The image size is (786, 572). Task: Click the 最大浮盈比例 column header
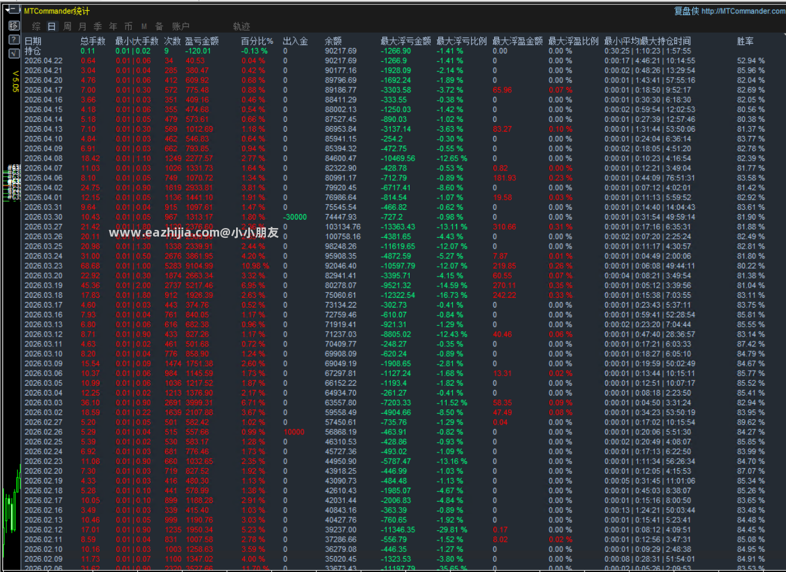pyautogui.click(x=573, y=41)
